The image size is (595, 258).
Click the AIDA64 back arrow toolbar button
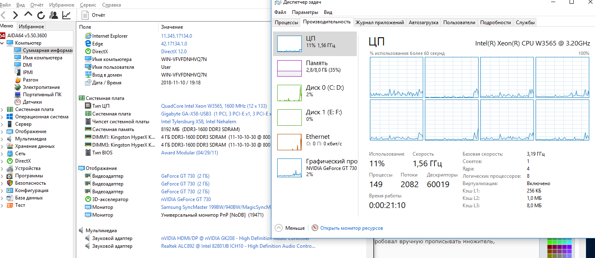tap(3, 15)
